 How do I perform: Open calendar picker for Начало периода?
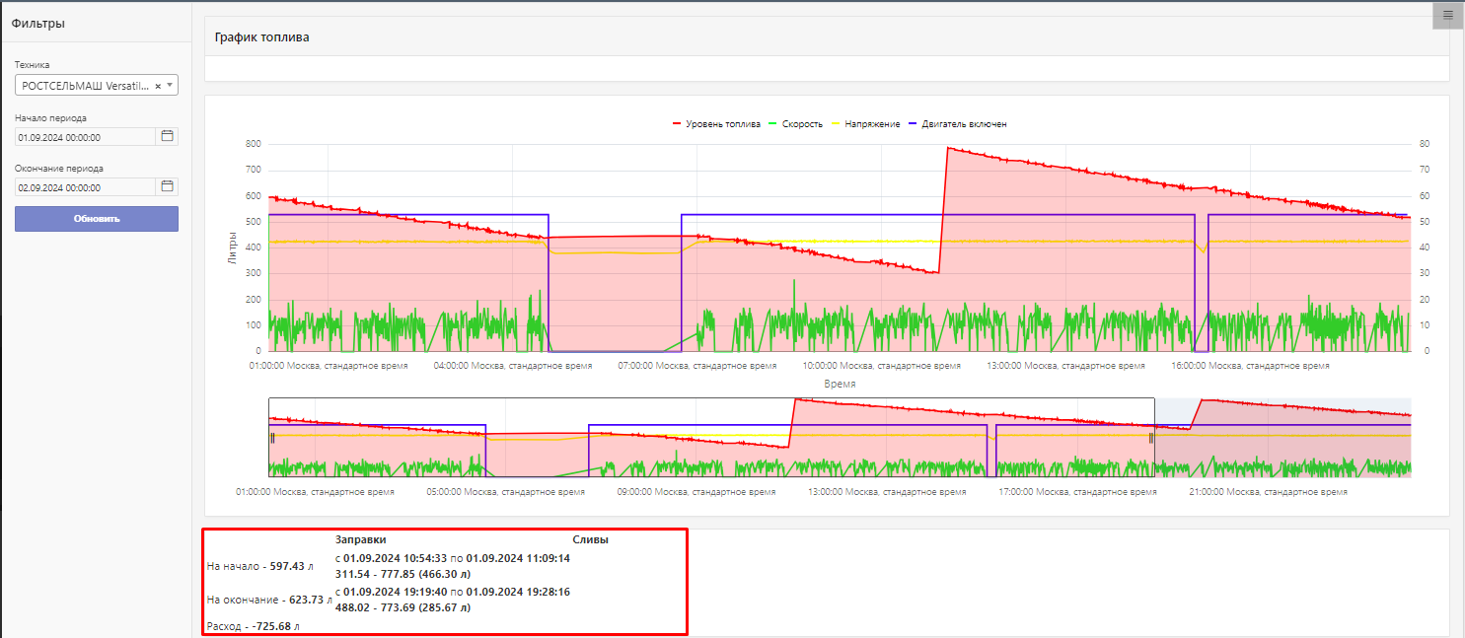pos(167,136)
